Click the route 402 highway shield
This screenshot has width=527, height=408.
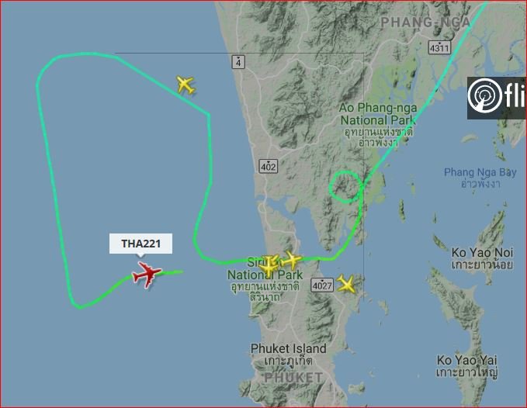(x=269, y=166)
